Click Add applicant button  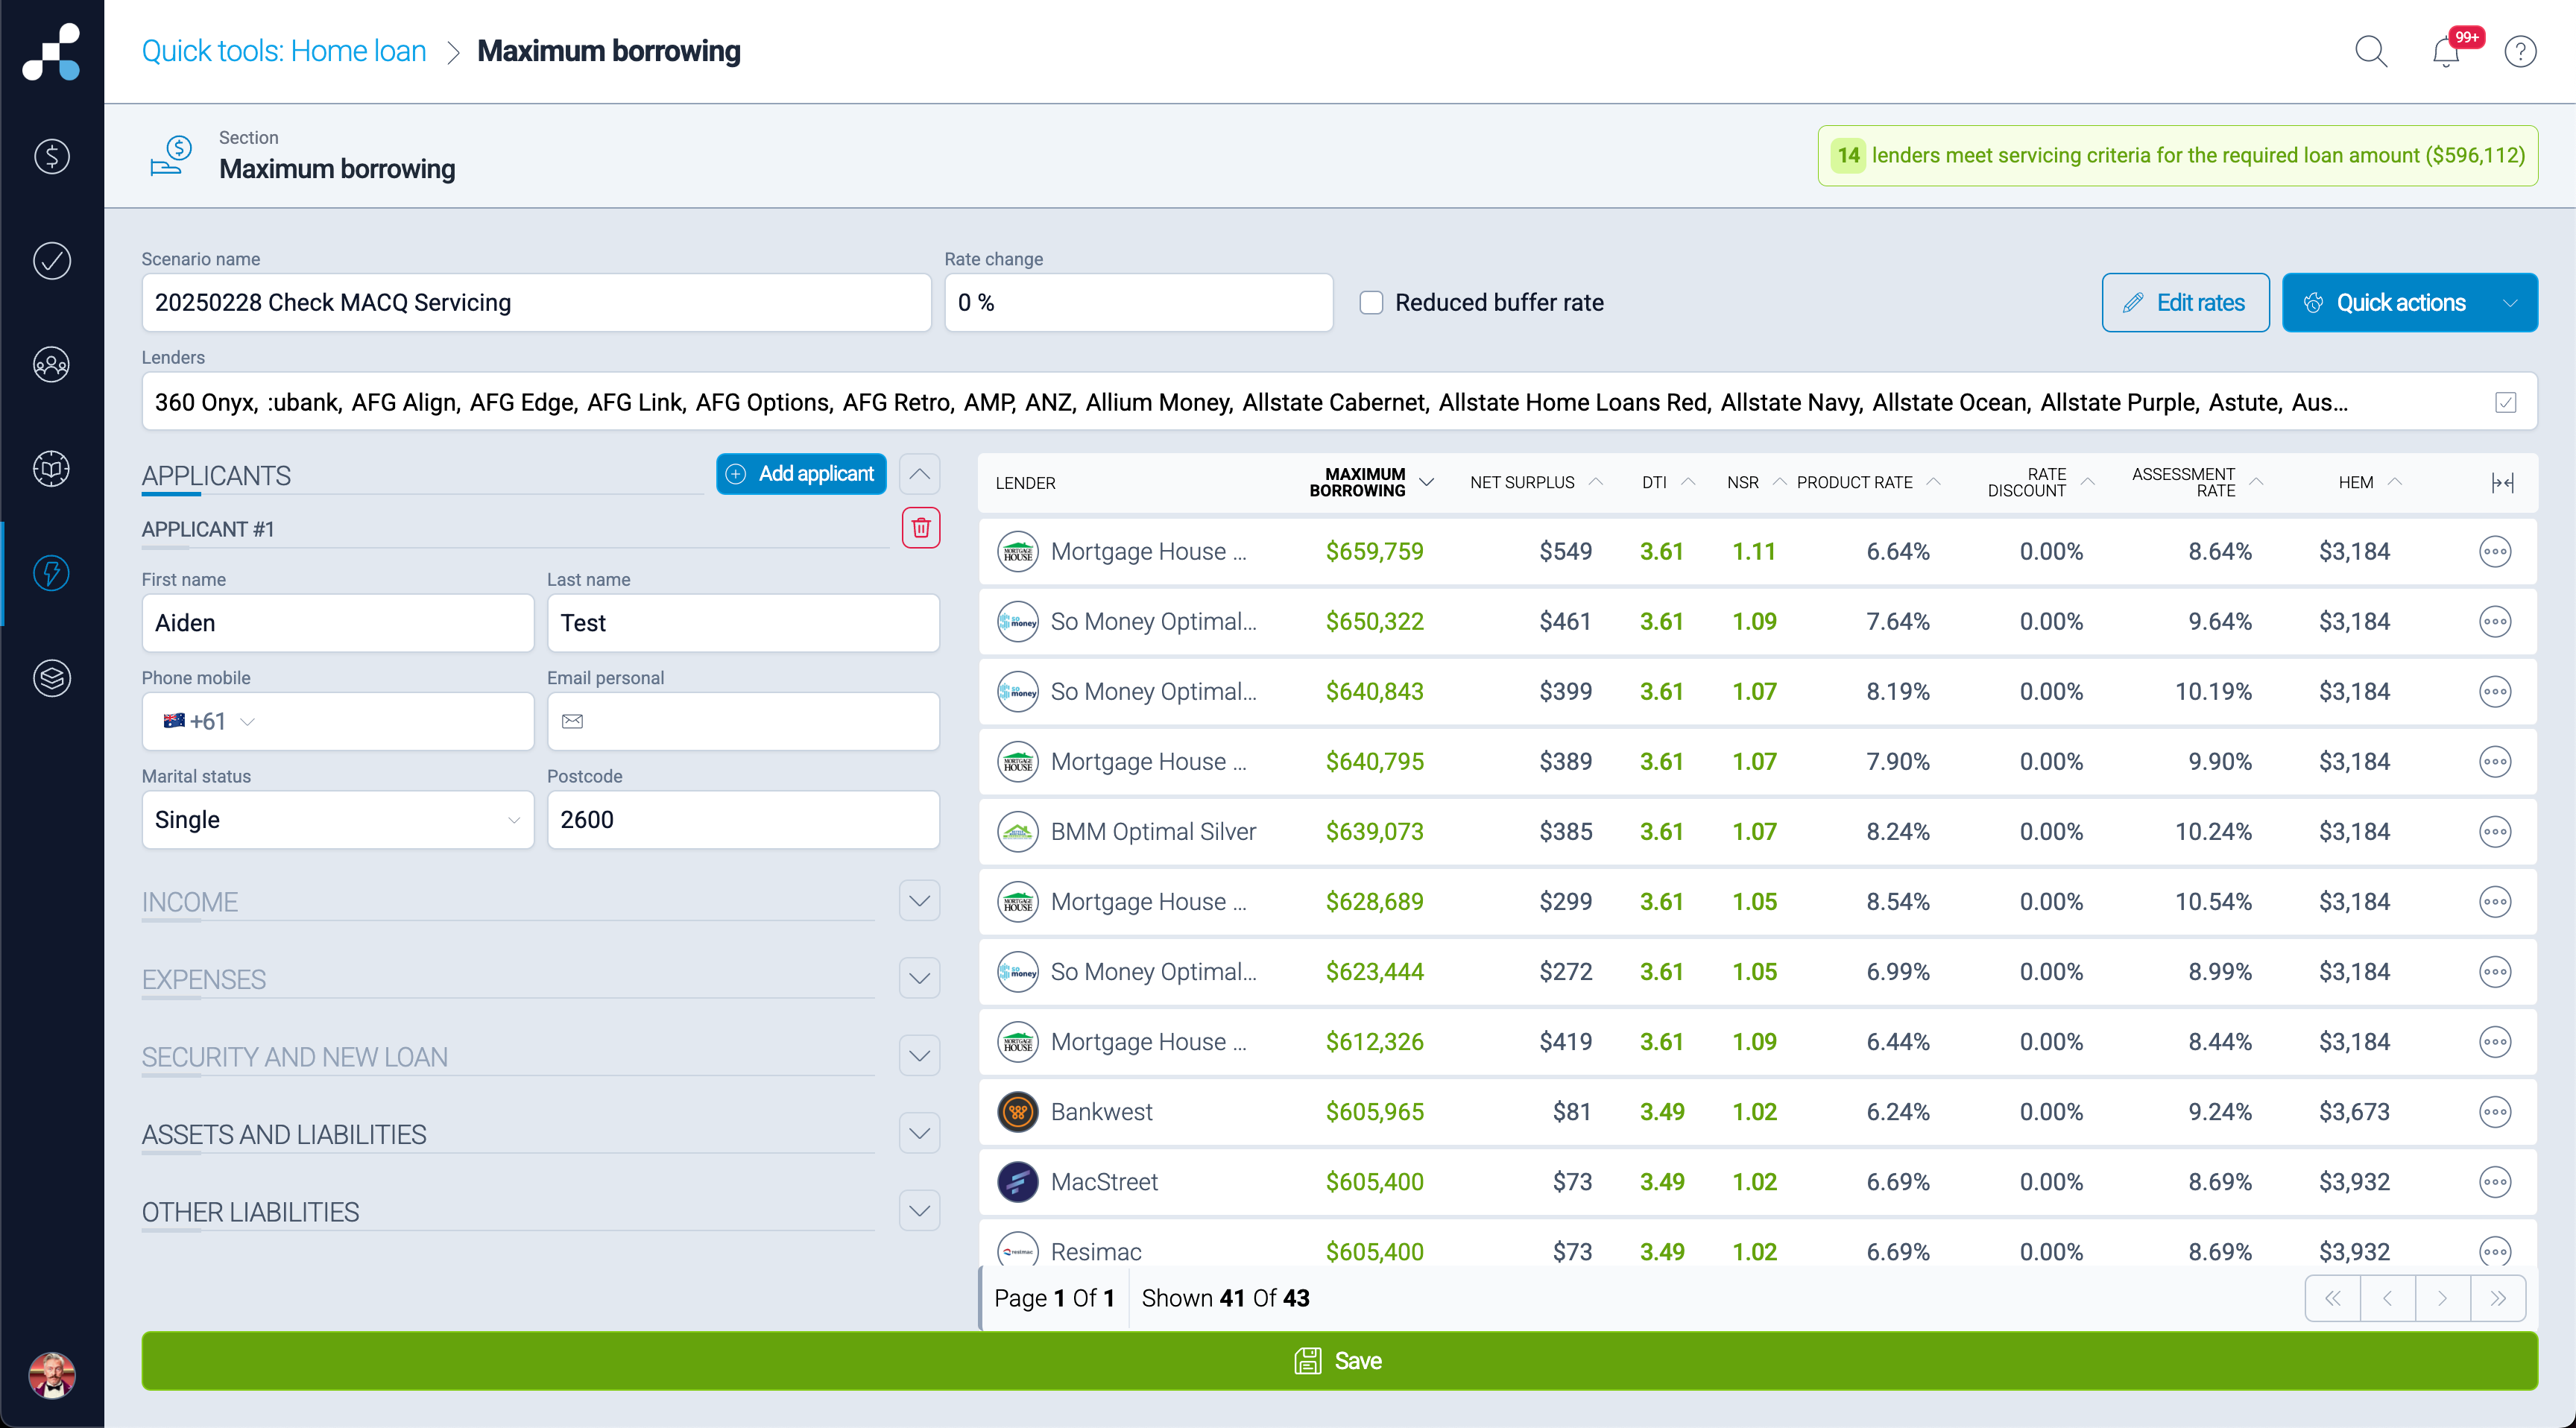(x=801, y=474)
